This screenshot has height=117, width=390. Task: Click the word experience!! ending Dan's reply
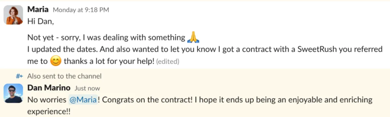(49, 112)
